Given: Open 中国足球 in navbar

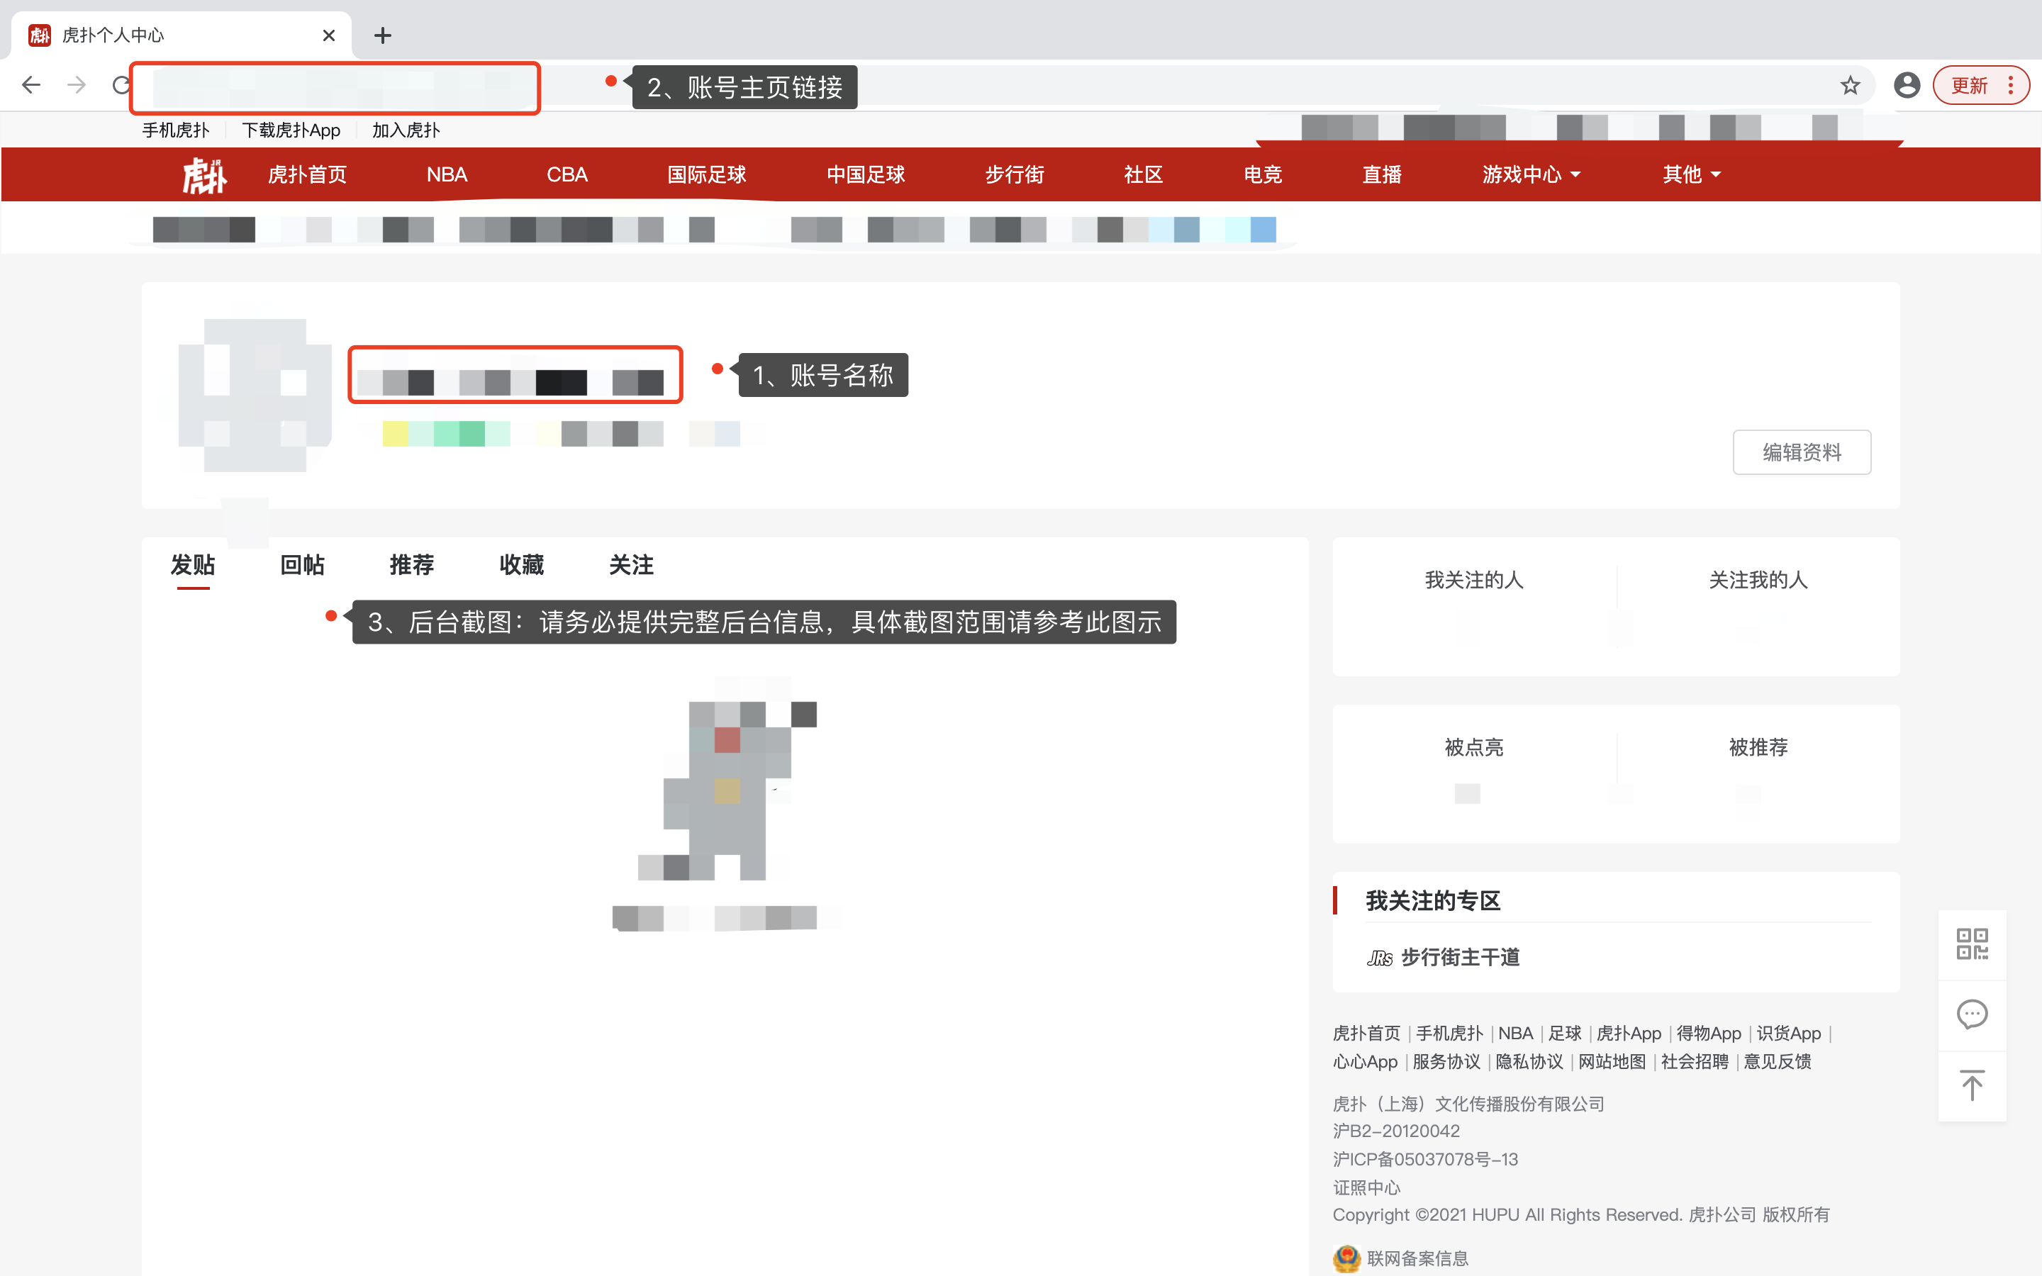Looking at the screenshot, I should (x=866, y=174).
